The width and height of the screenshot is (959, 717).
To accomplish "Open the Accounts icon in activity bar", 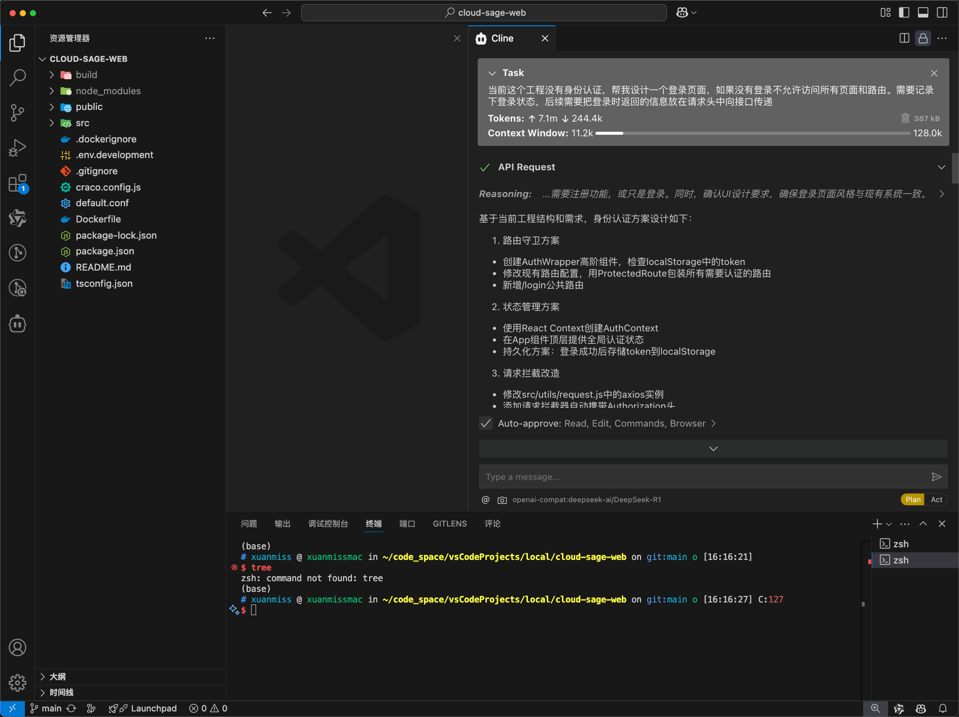I will pyautogui.click(x=17, y=648).
